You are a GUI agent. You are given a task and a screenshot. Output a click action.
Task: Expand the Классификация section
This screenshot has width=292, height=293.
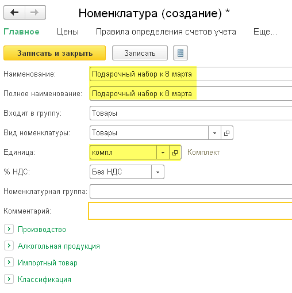coord(9,279)
